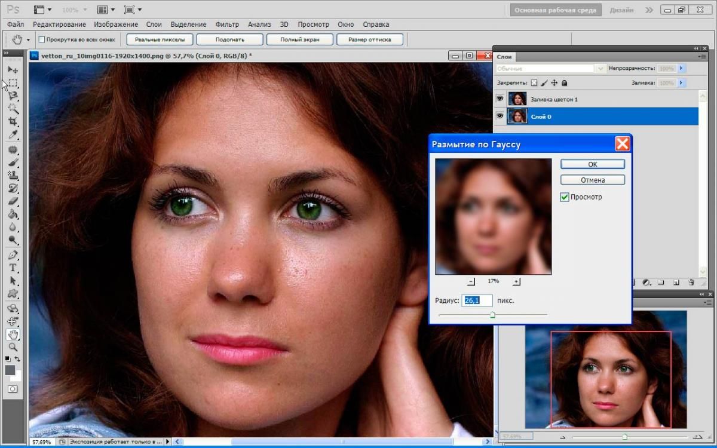Open the arrange documents dropdown
Image resolution: width=717 pixels, height=448 pixels.
[x=105, y=10]
